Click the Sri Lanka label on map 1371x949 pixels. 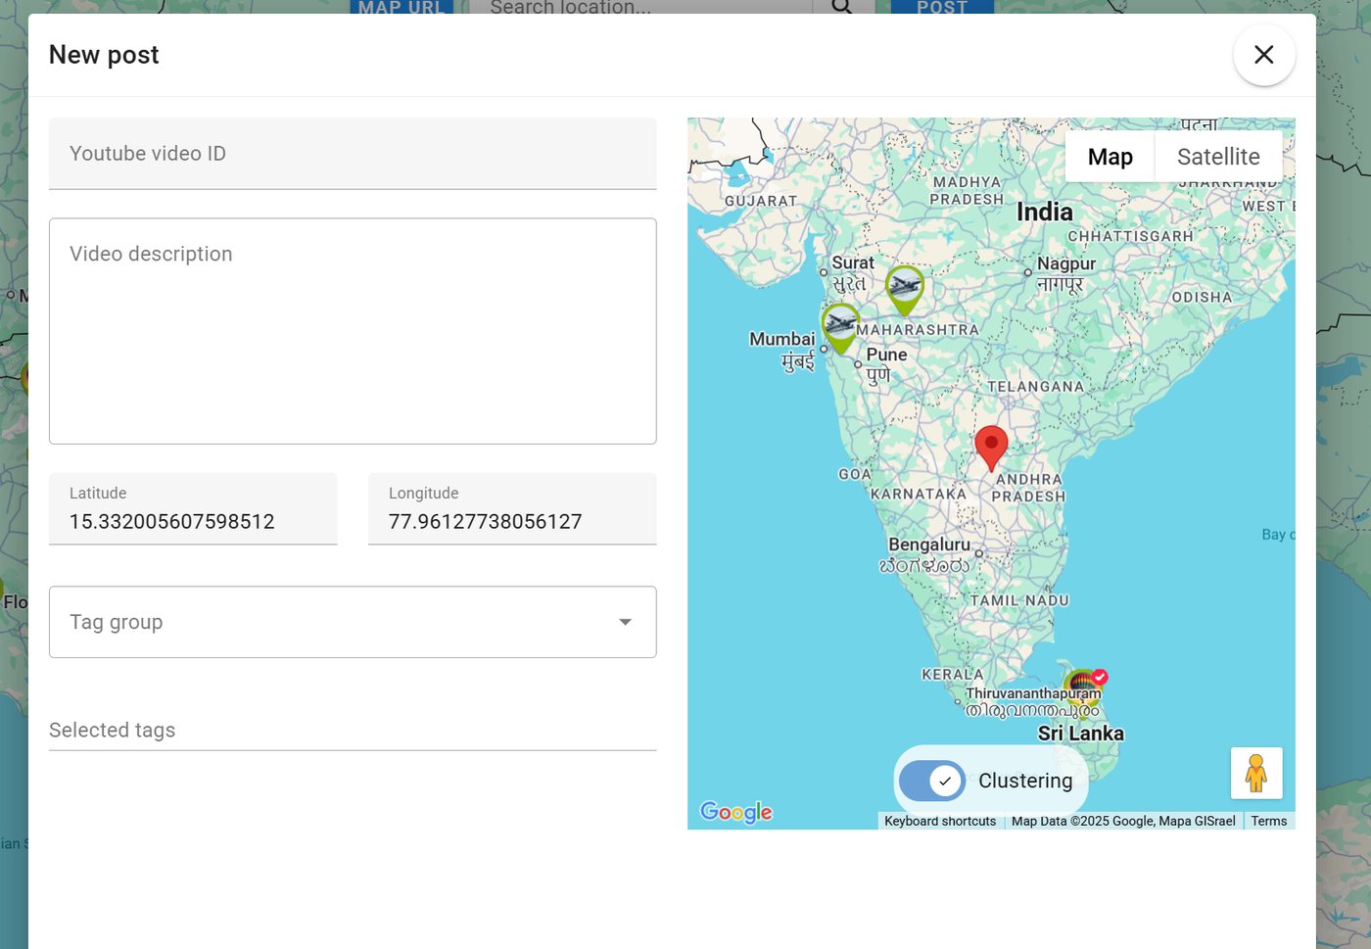[x=1081, y=734]
